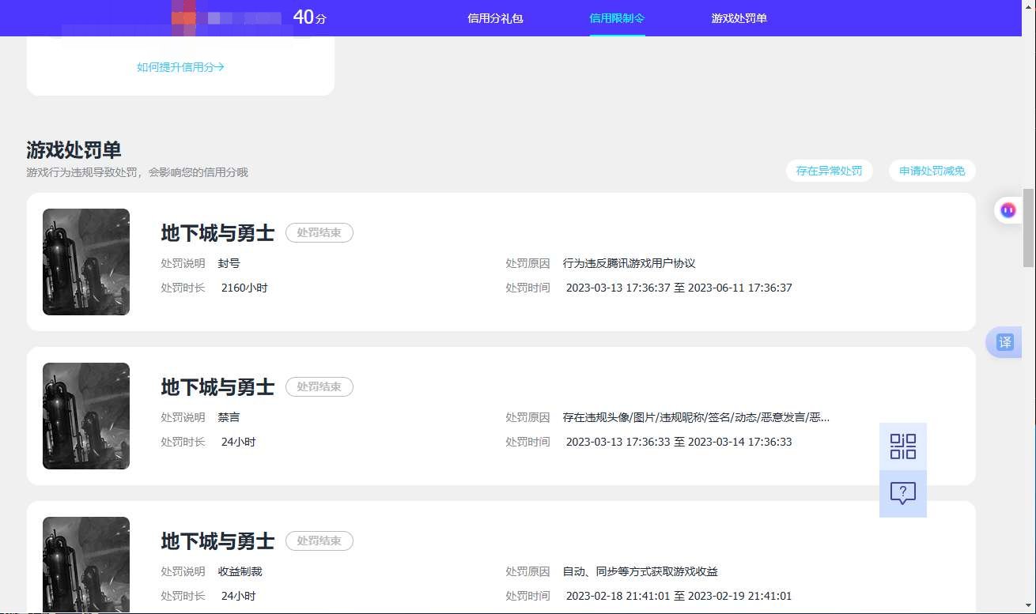Screen dimensions: 1036x614
Task: Click the translate 译 floating icon
Action: pos(1004,342)
